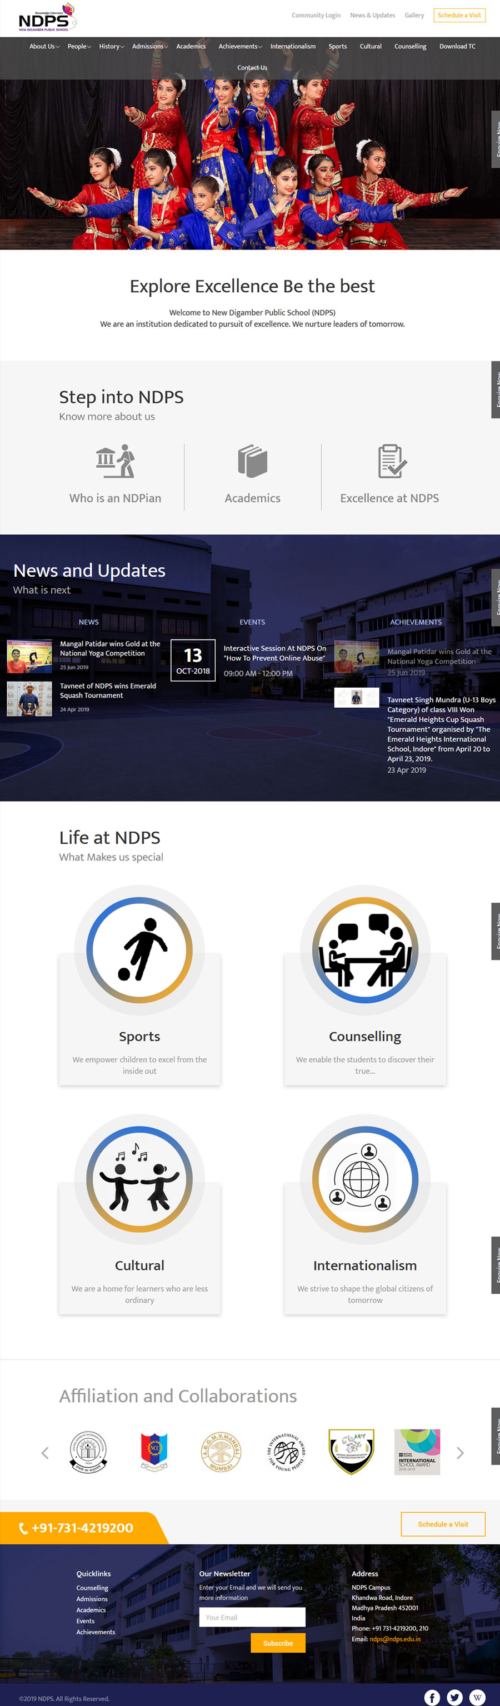The width and height of the screenshot is (500, 1706).
Task: Open news thumbnail beside the 25 Jun 2019 date
Action: [29, 656]
